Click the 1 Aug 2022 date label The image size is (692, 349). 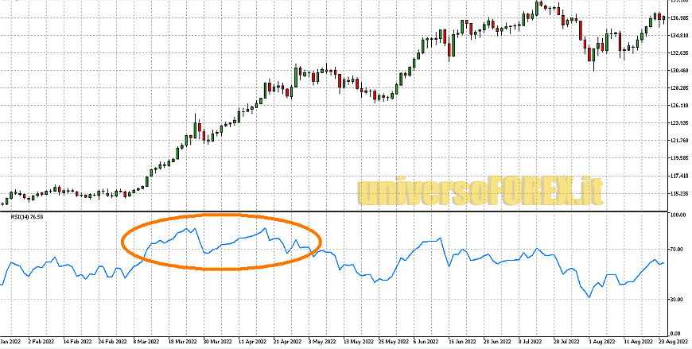tap(602, 341)
